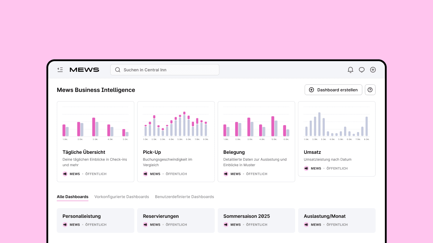Switch to the Alle Dashboards tab
The height and width of the screenshot is (243, 433).
pos(72,196)
